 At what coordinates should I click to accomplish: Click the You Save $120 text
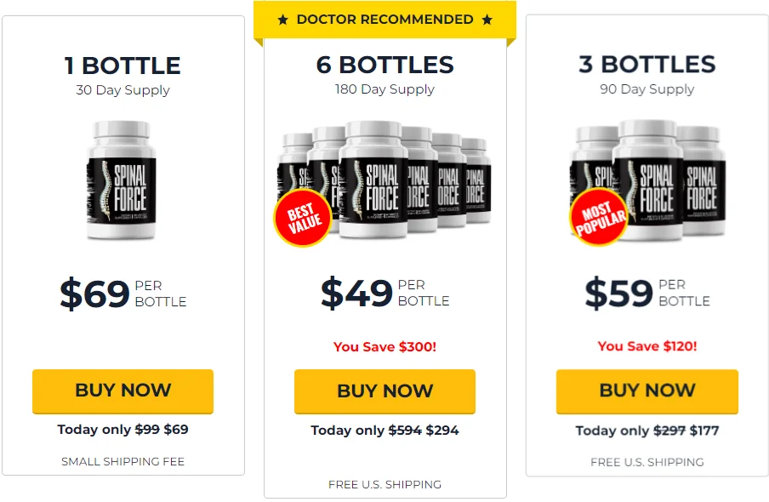[647, 346]
